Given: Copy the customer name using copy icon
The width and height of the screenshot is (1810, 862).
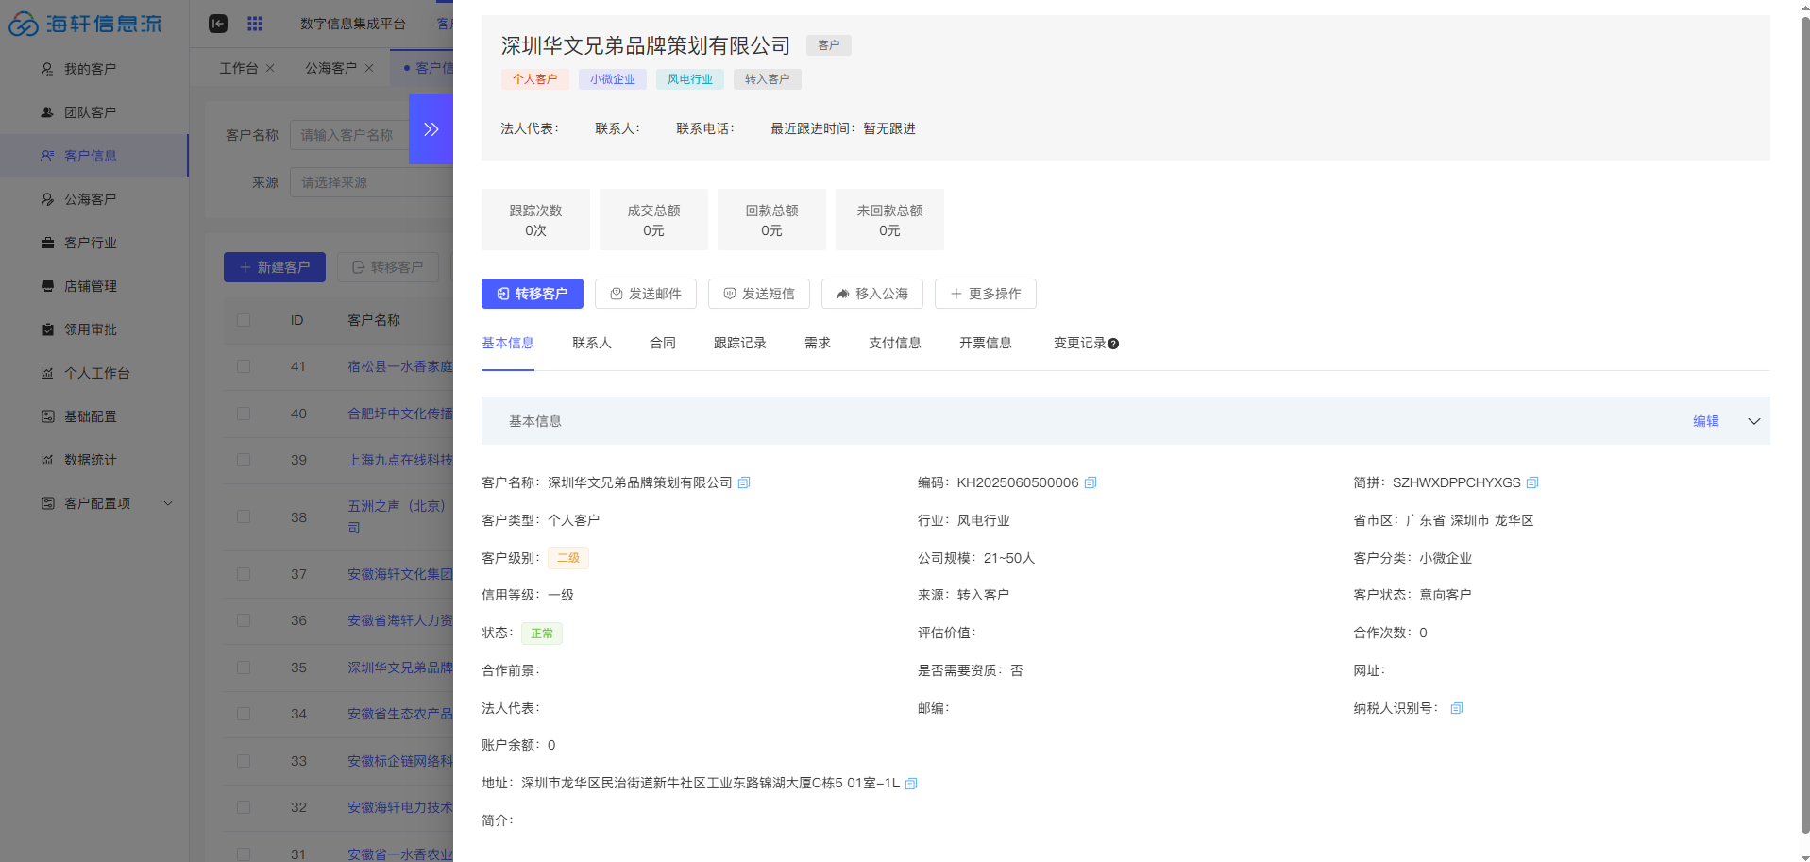Looking at the screenshot, I should tap(744, 482).
